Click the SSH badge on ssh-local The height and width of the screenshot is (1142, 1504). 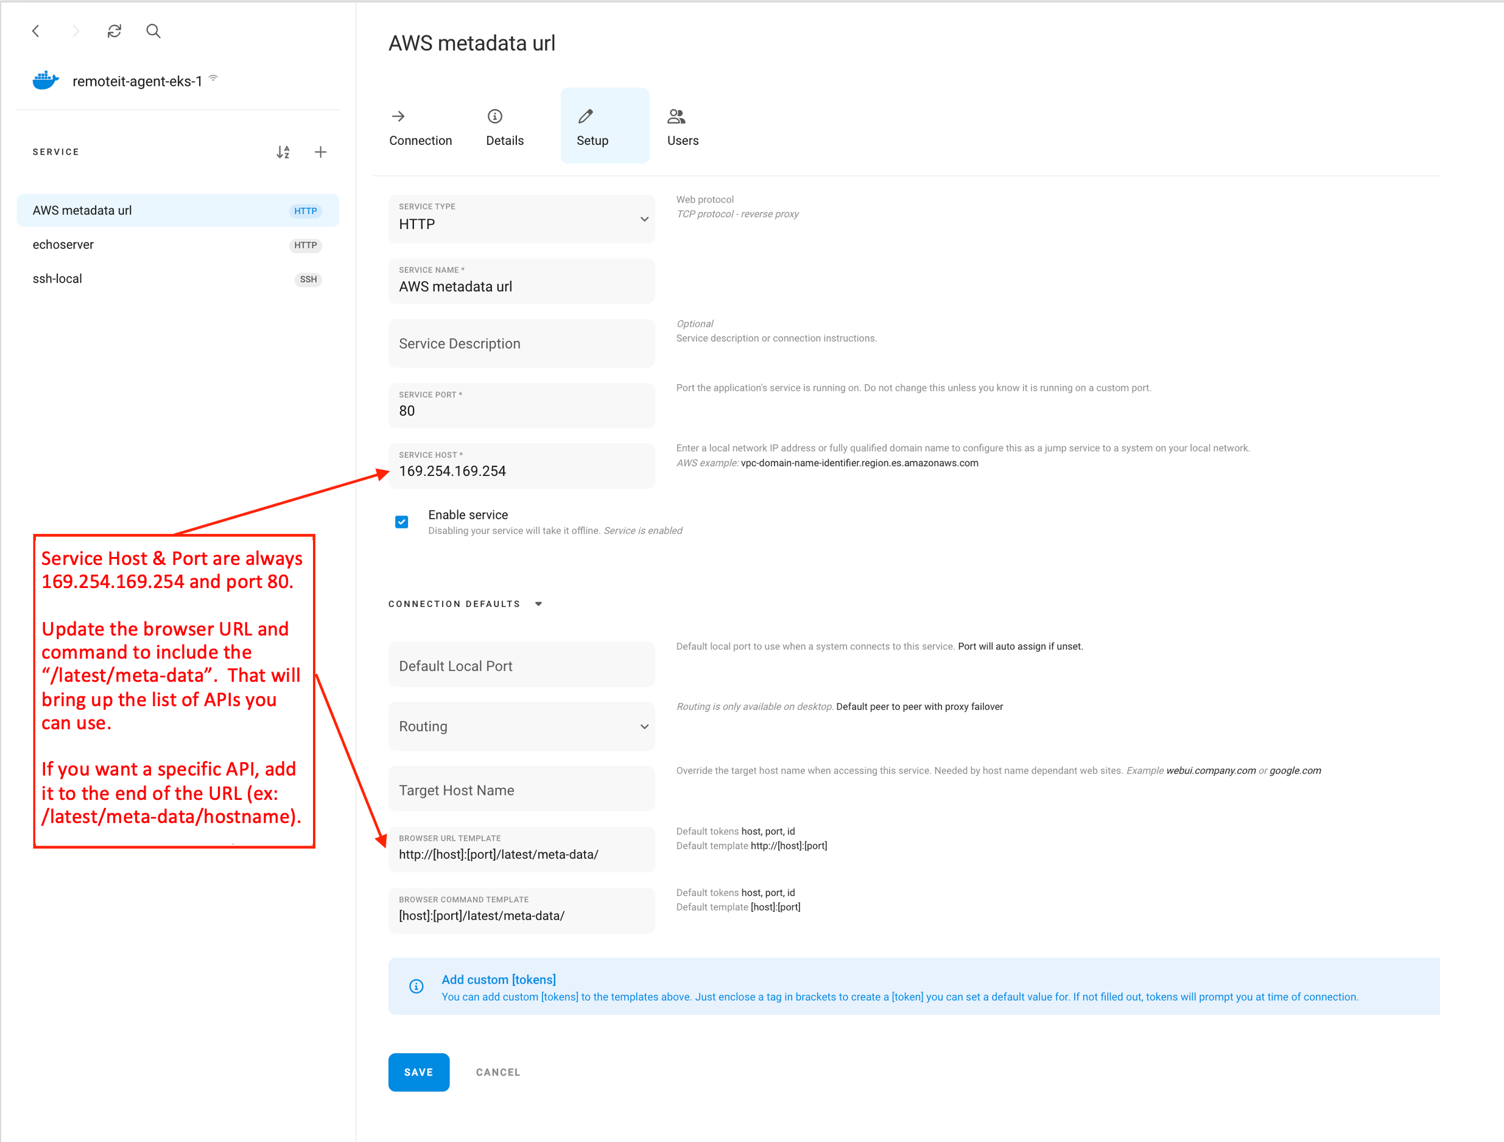(308, 279)
